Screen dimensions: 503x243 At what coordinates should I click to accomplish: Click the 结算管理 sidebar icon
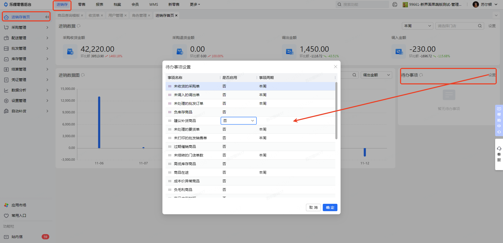click(6, 69)
